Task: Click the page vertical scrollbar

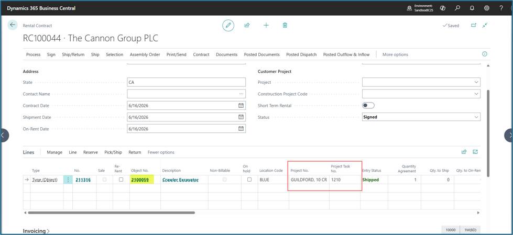Action: click(x=488, y=133)
